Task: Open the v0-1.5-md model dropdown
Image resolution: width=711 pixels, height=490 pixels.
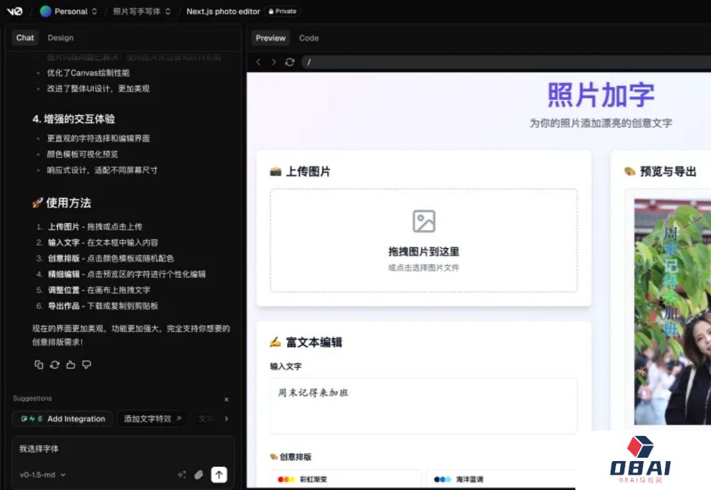Action: [x=43, y=475]
